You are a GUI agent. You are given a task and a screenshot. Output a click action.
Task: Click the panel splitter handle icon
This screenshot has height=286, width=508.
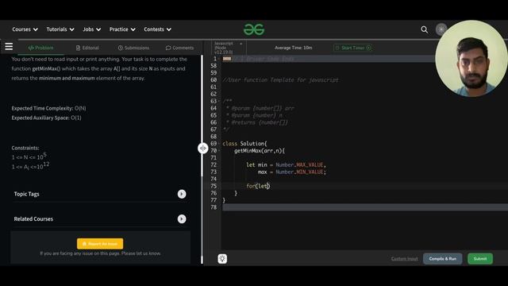click(203, 149)
